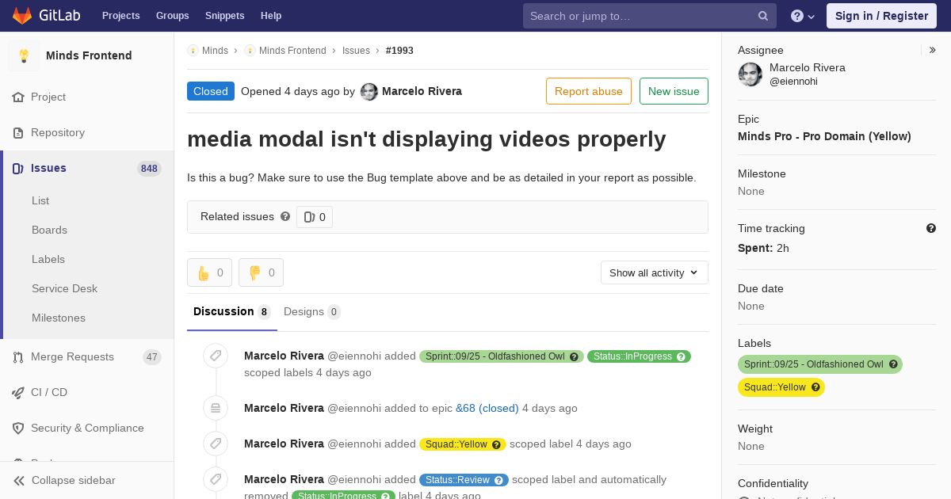Give a thumbs up reaction

point(210,272)
